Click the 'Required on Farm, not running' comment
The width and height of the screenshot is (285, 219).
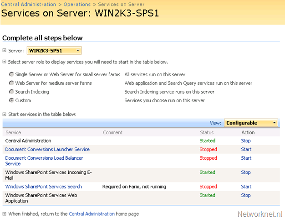(134, 187)
